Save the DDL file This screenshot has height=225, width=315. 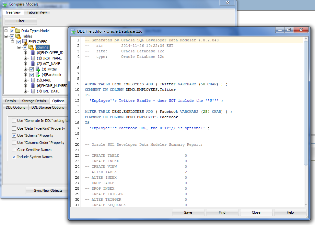click(x=188, y=213)
